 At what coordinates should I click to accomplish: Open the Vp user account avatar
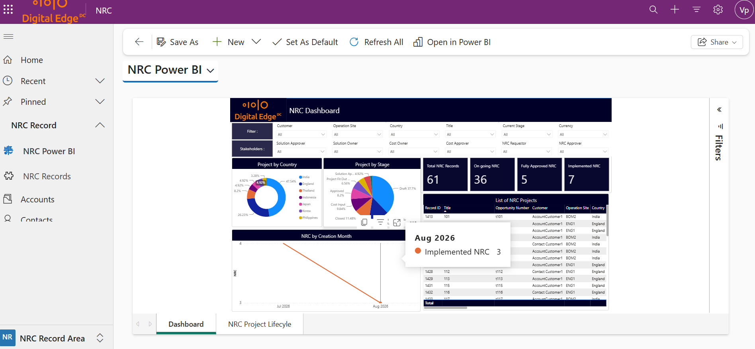click(744, 10)
